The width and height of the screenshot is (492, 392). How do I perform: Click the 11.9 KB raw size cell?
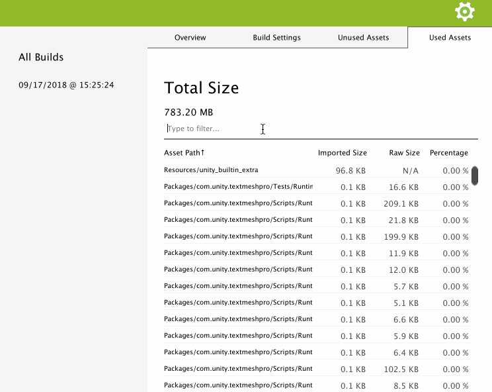click(403, 254)
